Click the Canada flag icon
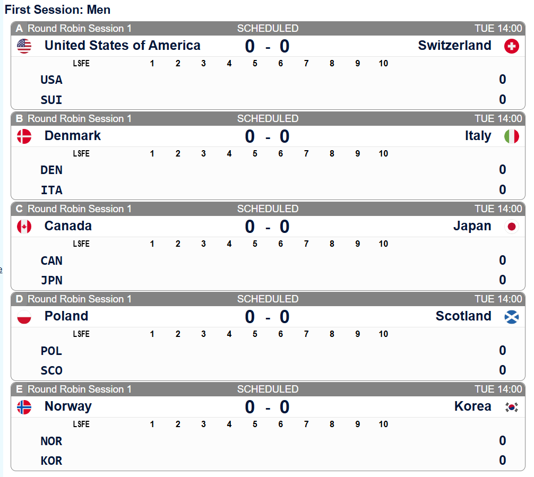The height and width of the screenshot is (477, 534). pos(24,227)
